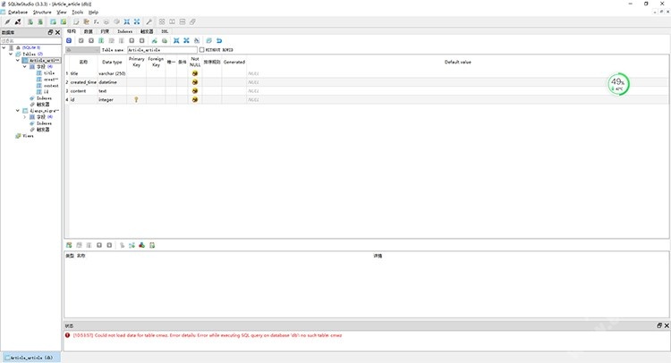Select the 'created_time' column name cell
Screen dimensions: 671x363
pos(83,82)
